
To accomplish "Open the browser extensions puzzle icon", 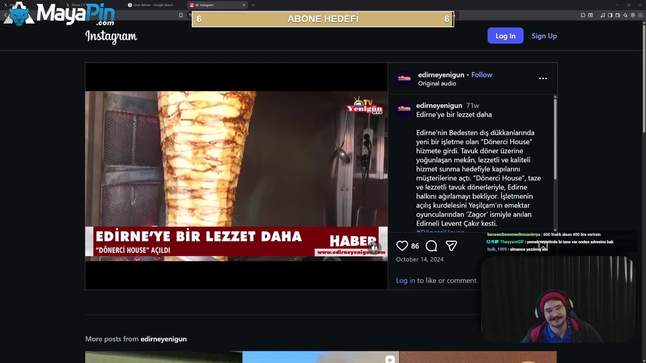I will click(583, 15).
